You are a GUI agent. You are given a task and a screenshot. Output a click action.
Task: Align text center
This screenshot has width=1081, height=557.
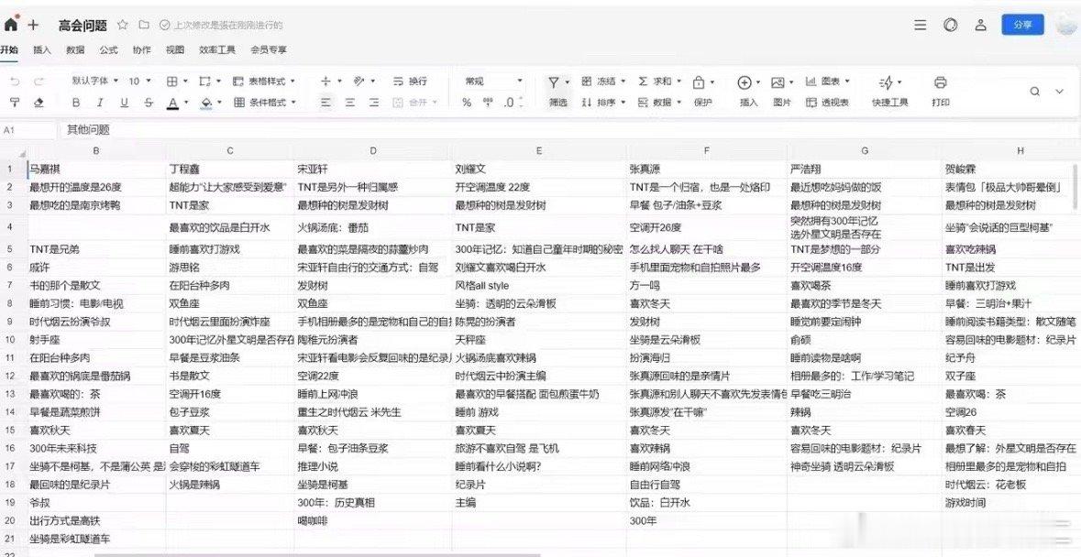pyautogui.click(x=349, y=102)
